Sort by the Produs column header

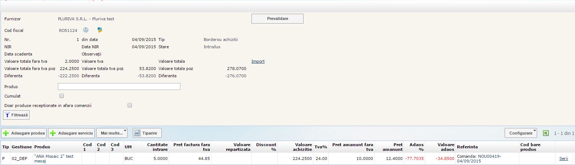(42, 147)
